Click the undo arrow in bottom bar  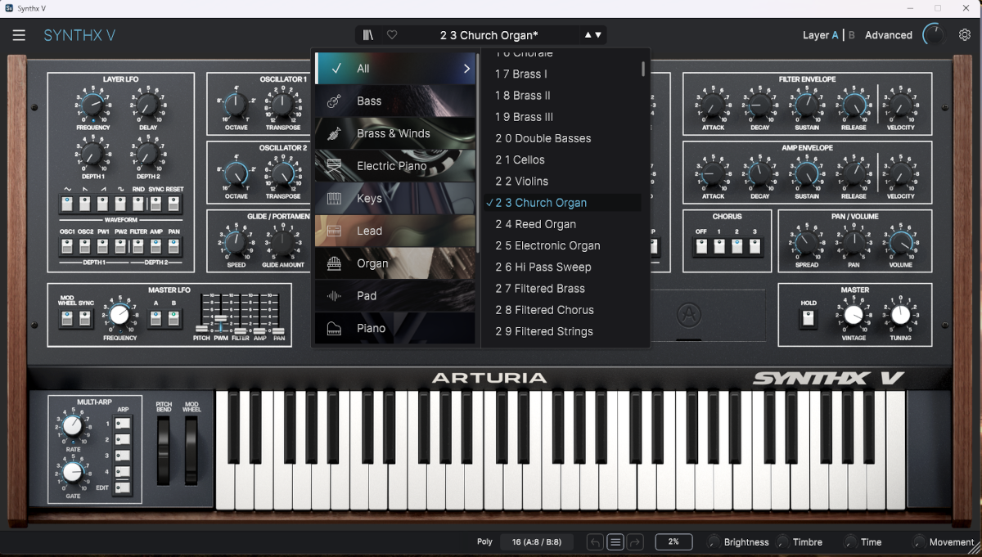(595, 542)
